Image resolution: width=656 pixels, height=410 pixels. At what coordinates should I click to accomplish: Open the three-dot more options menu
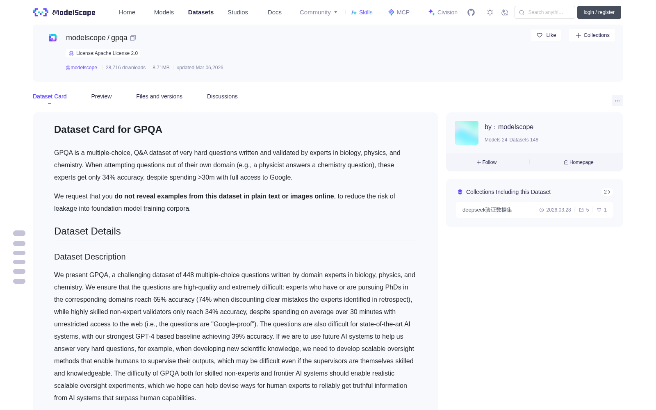click(x=617, y=100)
